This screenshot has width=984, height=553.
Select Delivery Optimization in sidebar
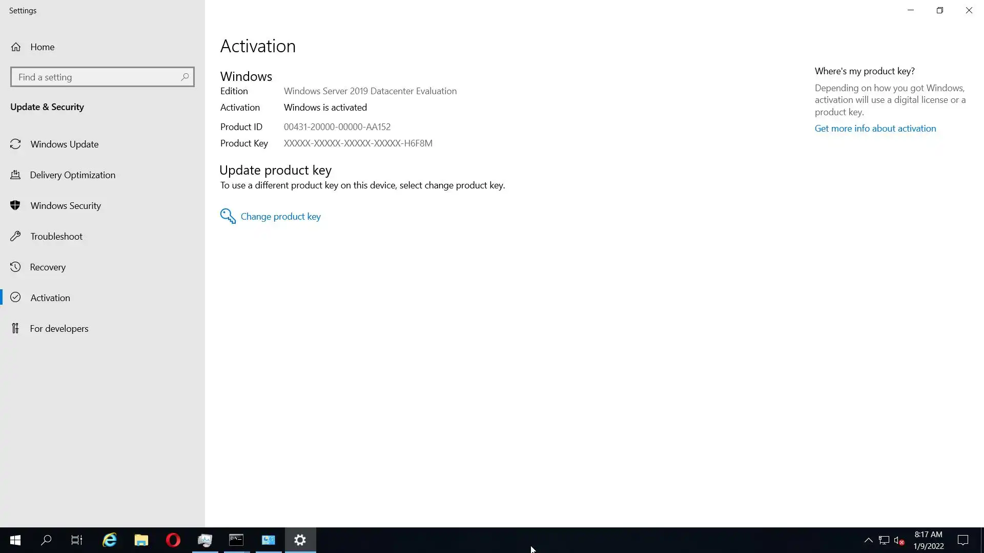click(x=72, y=175)
